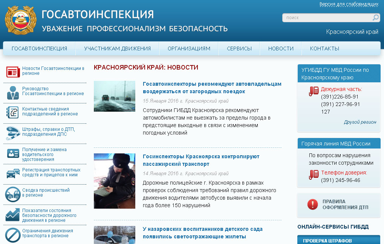
Task: Click the Горячая линия МВД России header
Action: 339,144
